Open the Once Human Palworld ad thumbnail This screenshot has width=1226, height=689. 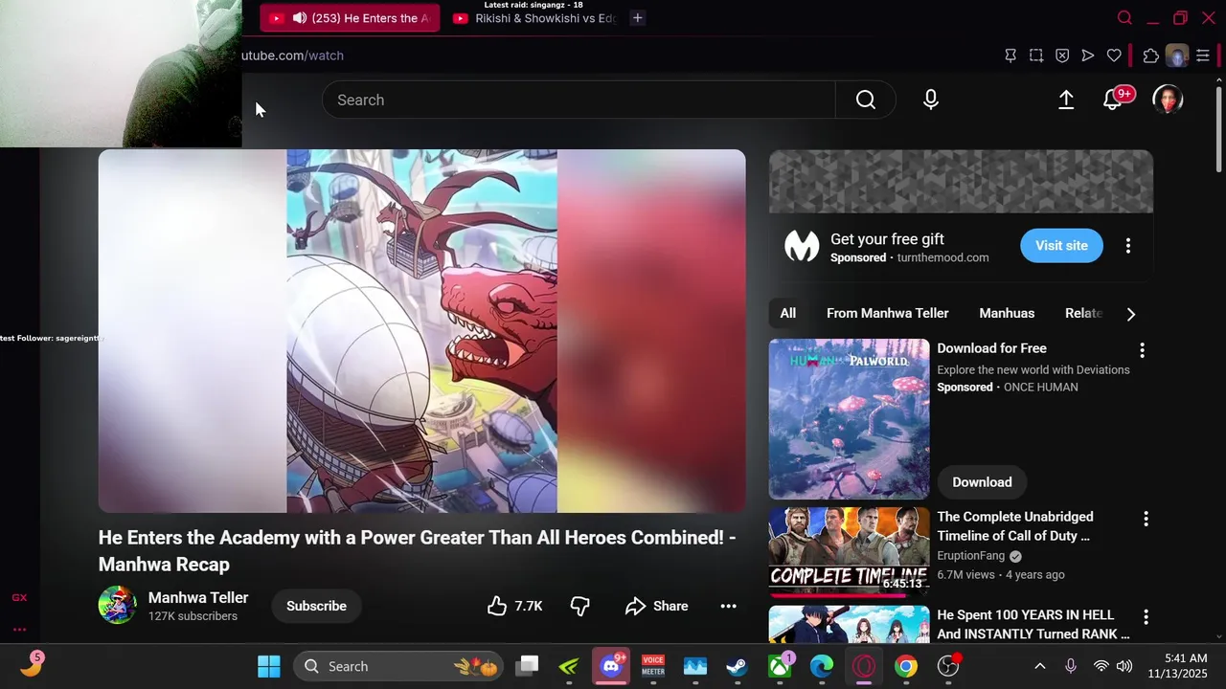click(x=849, y=419)
